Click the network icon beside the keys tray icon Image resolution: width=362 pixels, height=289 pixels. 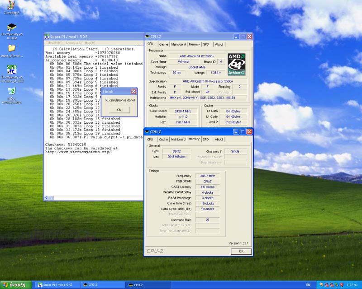coord(326,285)
